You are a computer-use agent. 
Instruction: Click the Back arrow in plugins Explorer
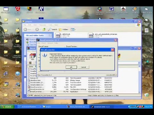click(x=25, y=29)
